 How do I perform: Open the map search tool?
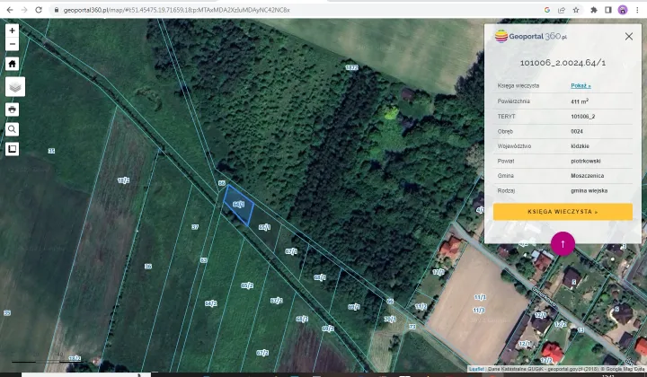[12, 129]
